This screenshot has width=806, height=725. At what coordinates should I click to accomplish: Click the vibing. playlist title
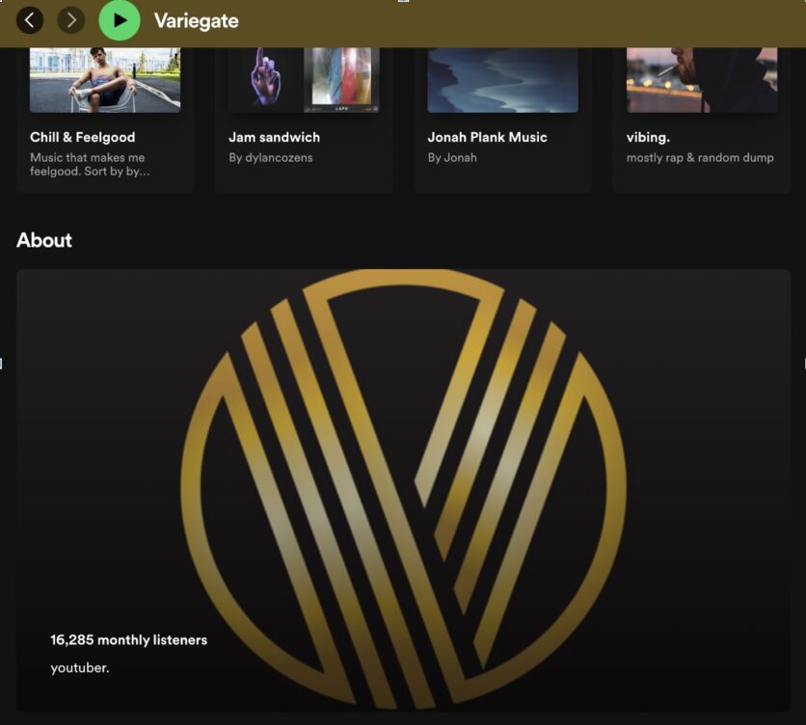648,137
